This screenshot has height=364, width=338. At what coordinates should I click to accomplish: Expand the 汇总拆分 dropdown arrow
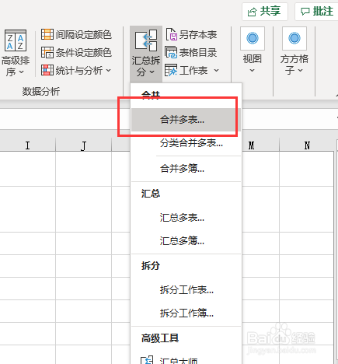click(x=152, y=72)
